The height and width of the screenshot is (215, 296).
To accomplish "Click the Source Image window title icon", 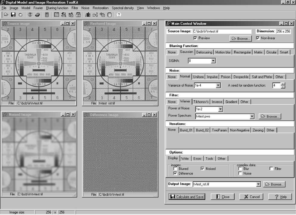I will click(x=5, y=24).
